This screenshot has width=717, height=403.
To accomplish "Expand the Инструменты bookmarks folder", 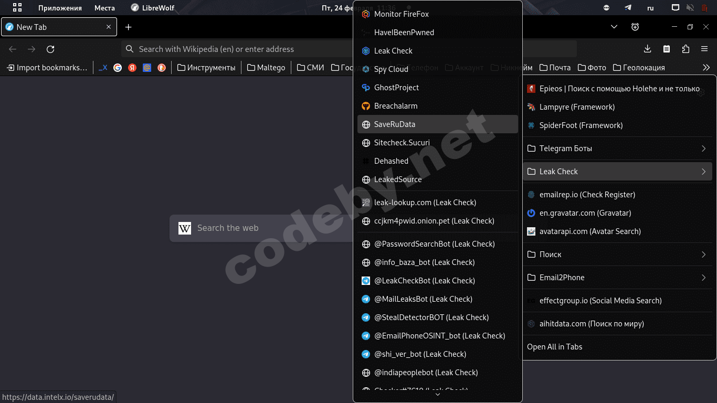I will [206, 68].
